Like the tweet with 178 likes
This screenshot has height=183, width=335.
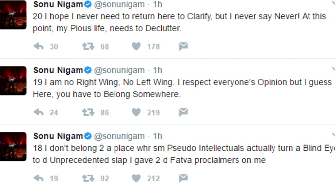[136, 47]
